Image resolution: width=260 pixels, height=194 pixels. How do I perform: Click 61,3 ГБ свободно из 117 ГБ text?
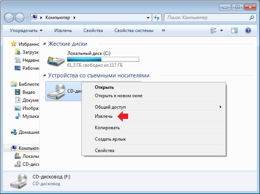click(x=95, y=65)
